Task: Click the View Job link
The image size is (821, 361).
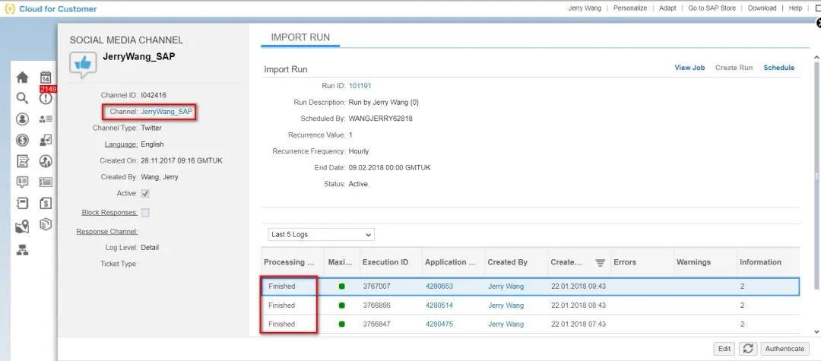Action: coord(689,68)
